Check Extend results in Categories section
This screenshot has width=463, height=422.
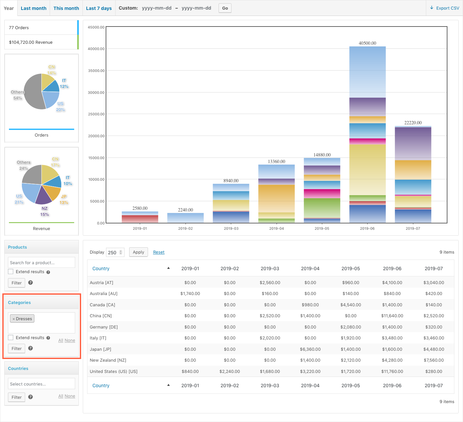click(x=10, y=337)
